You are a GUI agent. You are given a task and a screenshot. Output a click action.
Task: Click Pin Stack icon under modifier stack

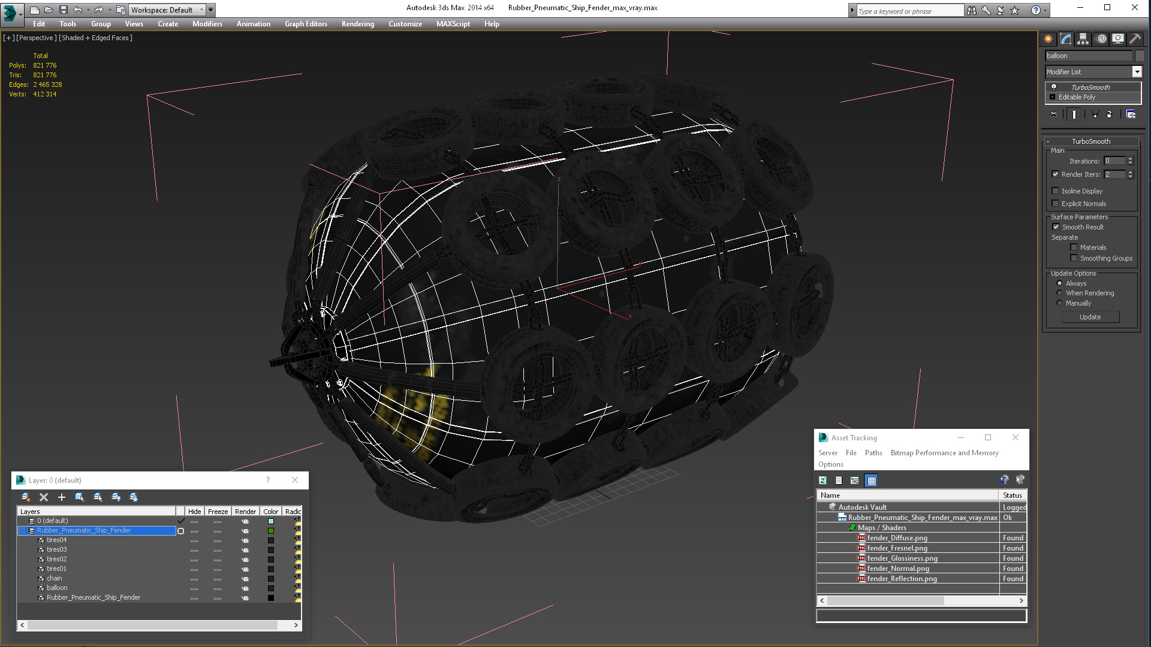tap(1053, 114)
